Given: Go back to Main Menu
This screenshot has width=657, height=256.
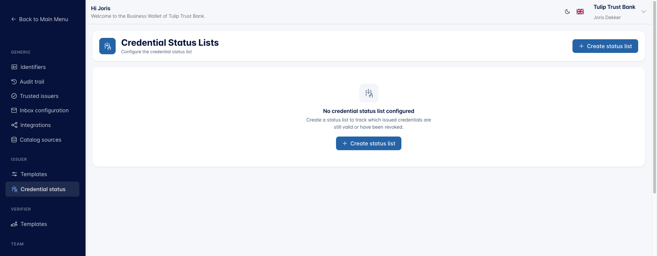Looking at the screenshot, I should 40,19.
